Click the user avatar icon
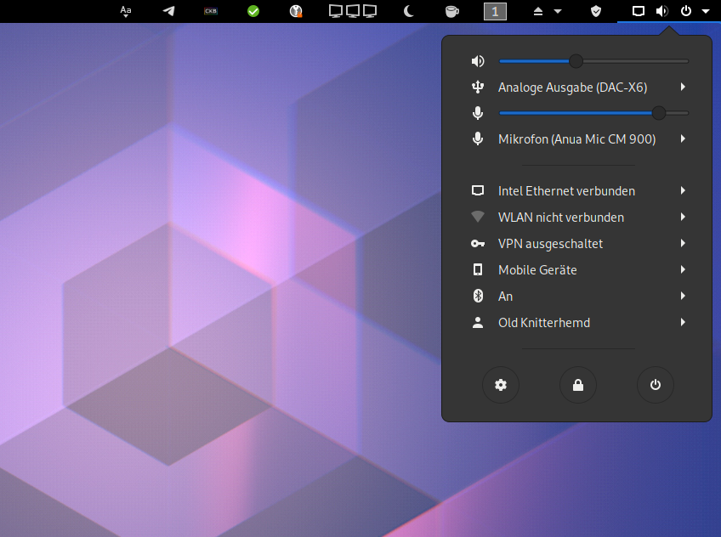The height and width of the screenshot is (537, 721). click(478, 323)
